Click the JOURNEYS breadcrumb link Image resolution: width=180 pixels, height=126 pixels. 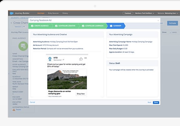(x=15, y=18)
